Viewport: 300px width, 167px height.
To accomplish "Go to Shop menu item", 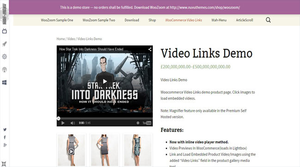I will (152, 20).
